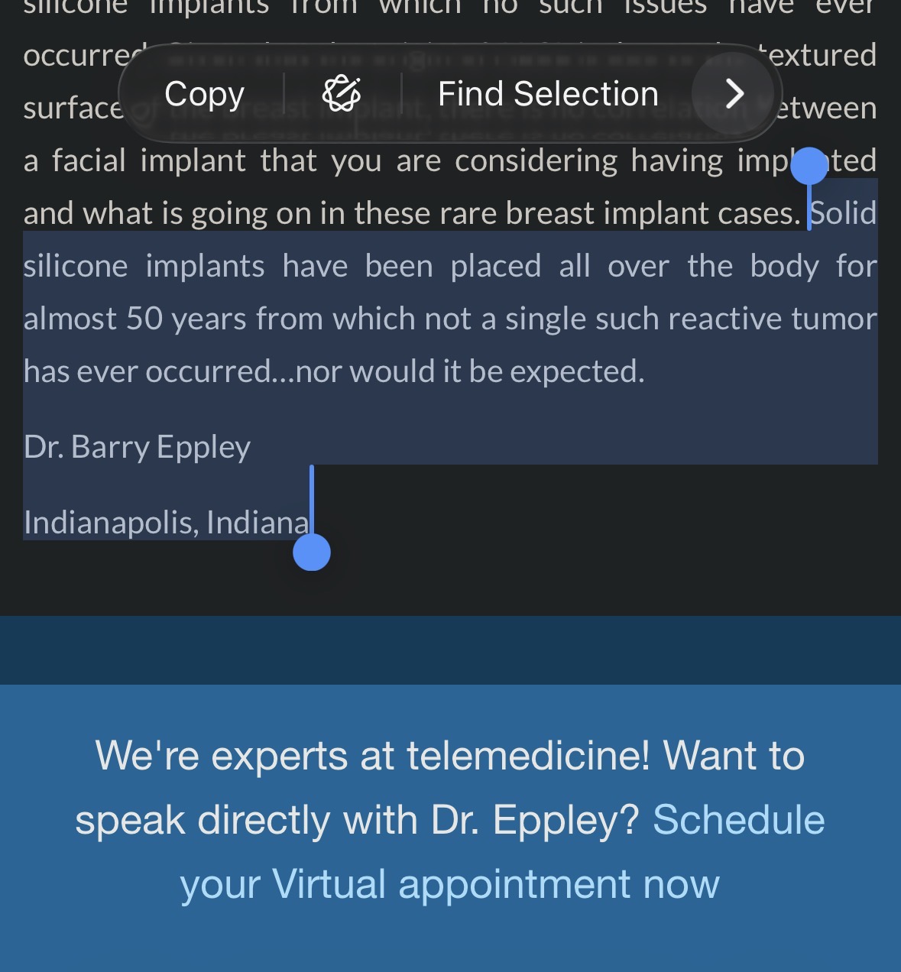Open the Writing Tools sparkle icon
This screenshot has width=901, height=972.
342,93
